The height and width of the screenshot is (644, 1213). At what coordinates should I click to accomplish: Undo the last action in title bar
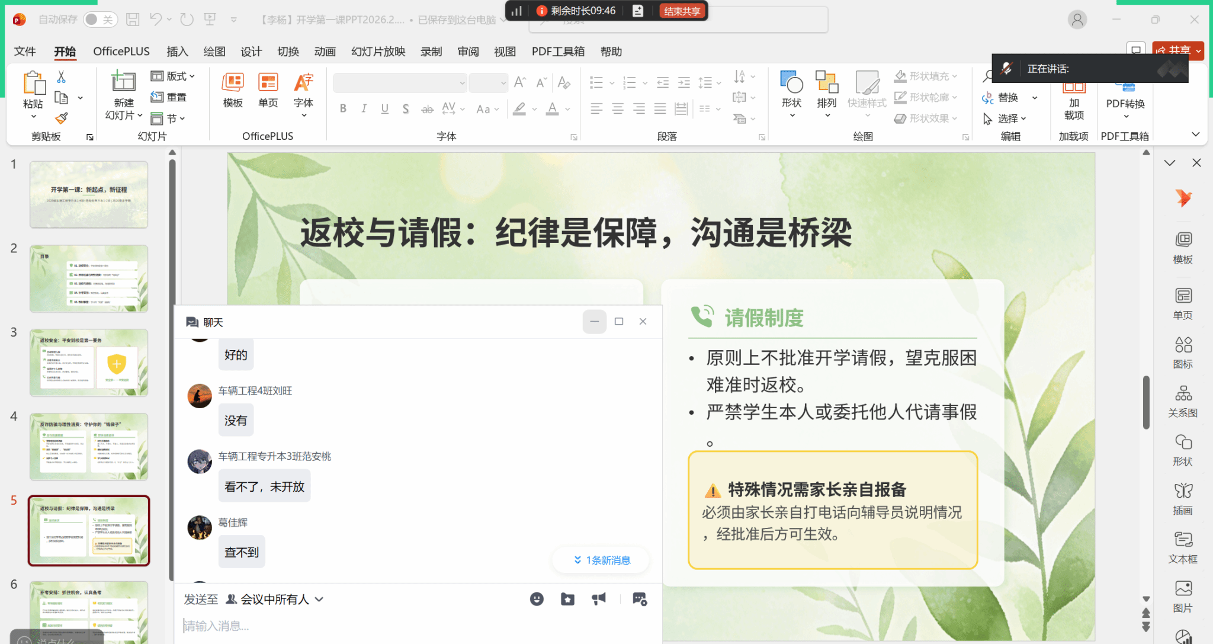(x=155, y=20)
